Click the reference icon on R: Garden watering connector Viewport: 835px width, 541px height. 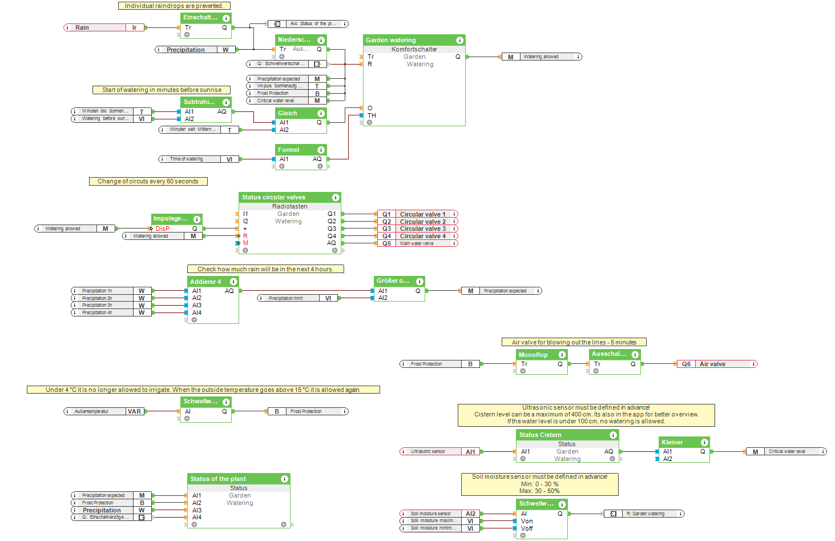tap(613, 514)
